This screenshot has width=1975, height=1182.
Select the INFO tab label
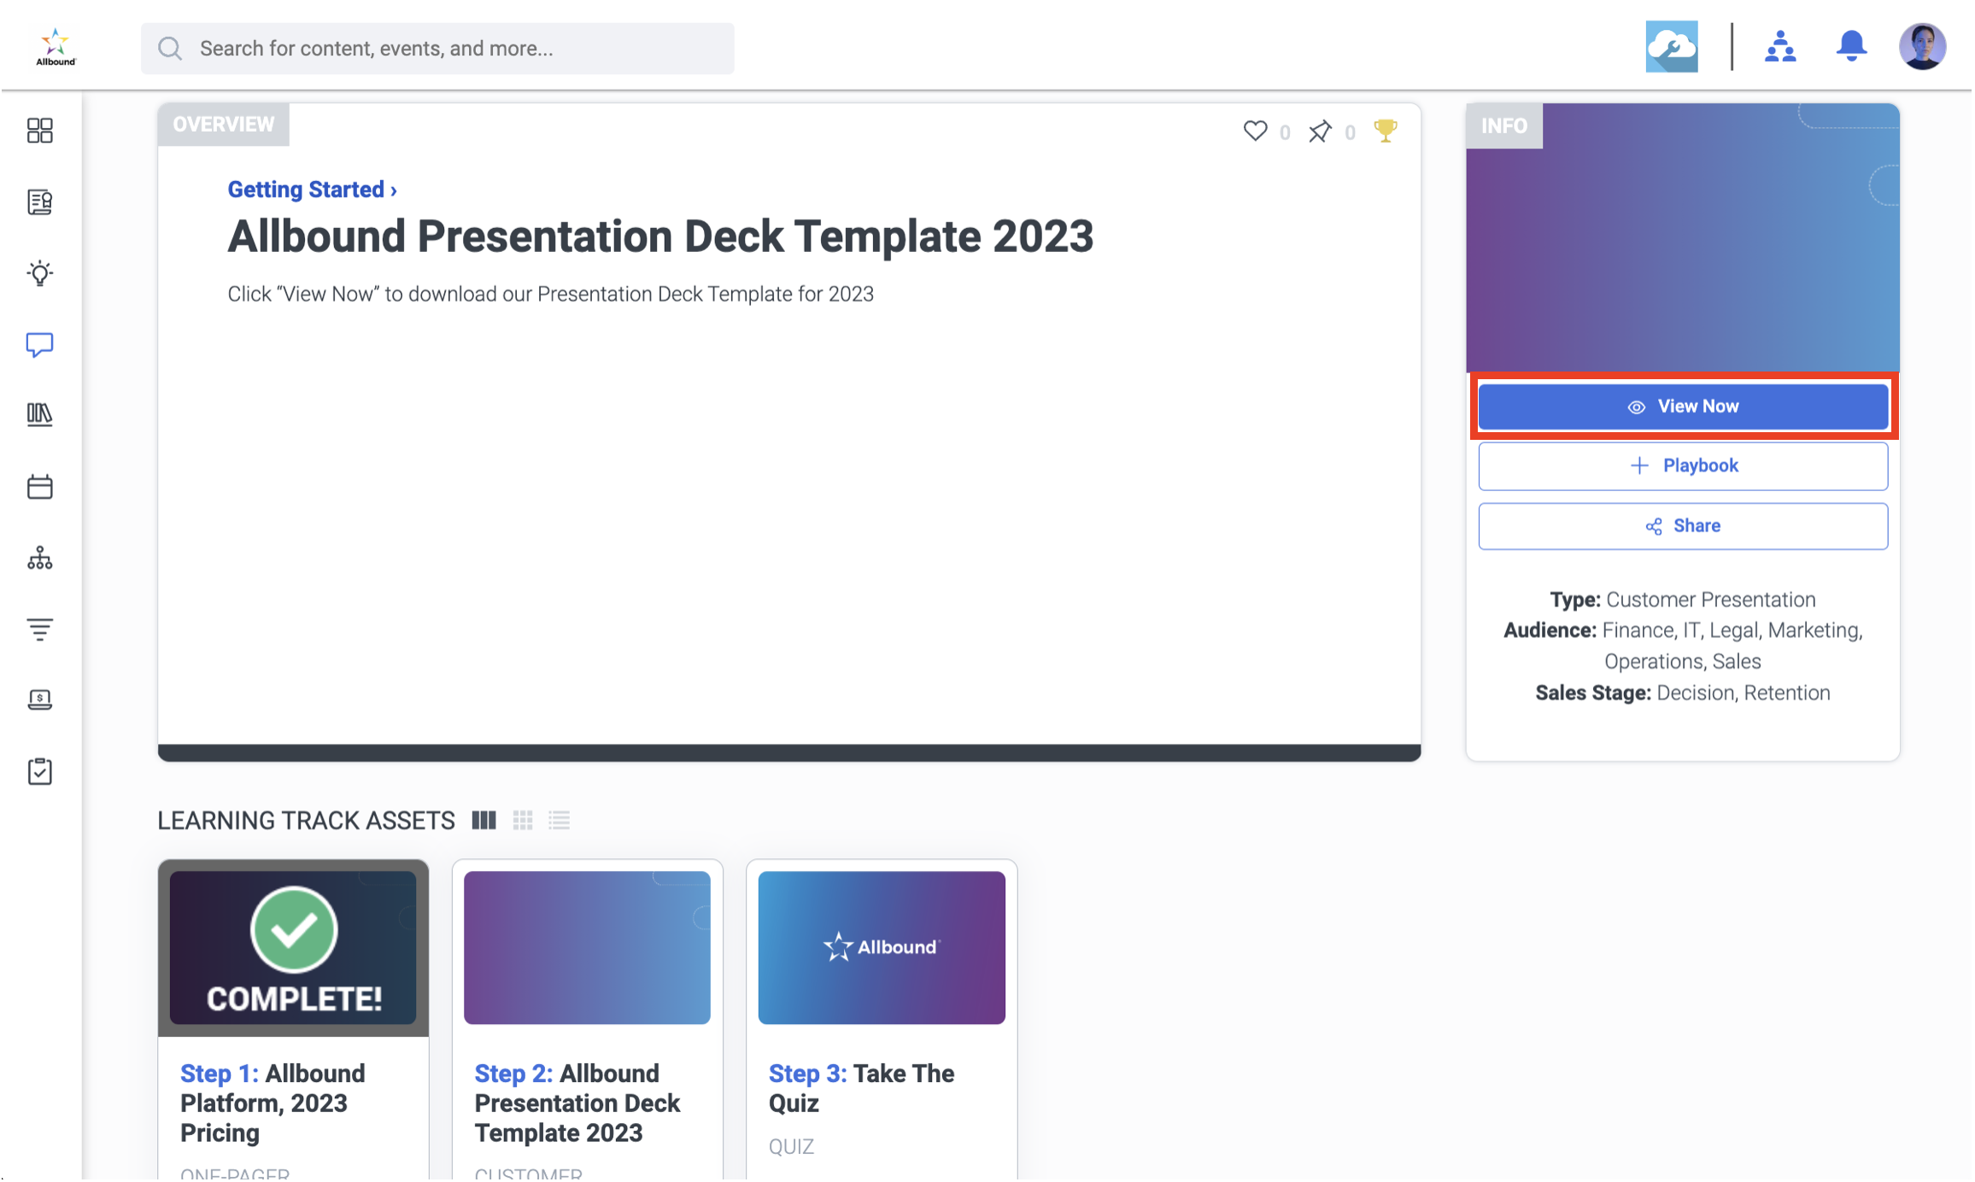[1504, 126]
